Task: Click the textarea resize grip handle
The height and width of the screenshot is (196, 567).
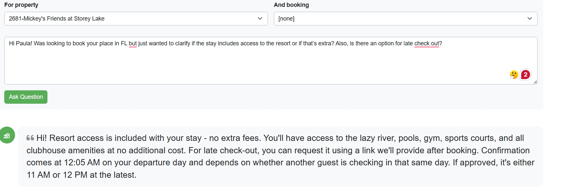Action: tap(535, 82)
